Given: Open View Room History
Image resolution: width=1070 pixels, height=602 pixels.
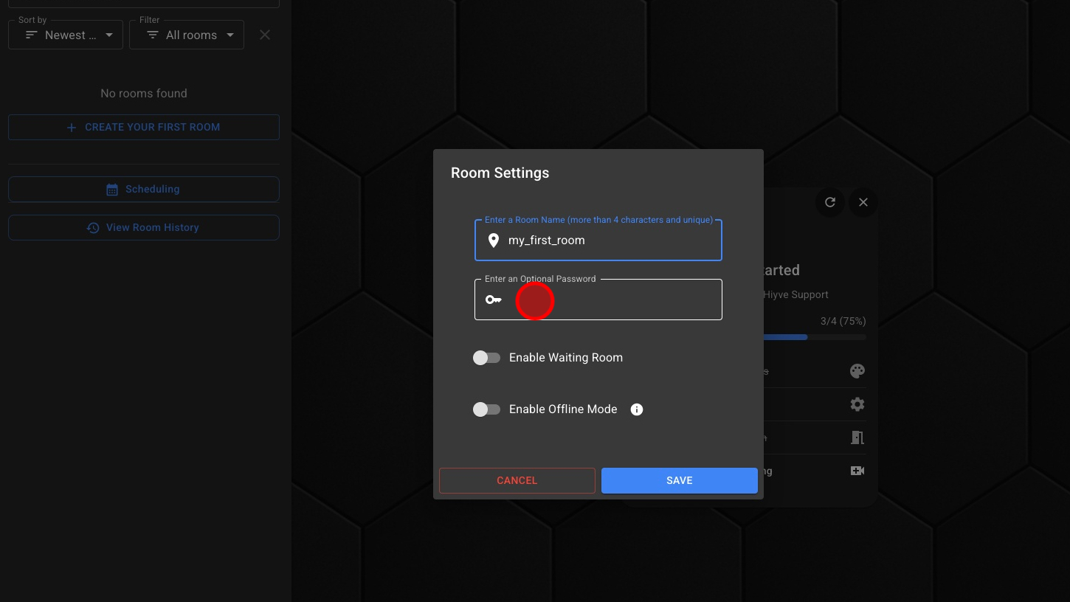Looking at the screenshot, I should click(x=144, y=227).
